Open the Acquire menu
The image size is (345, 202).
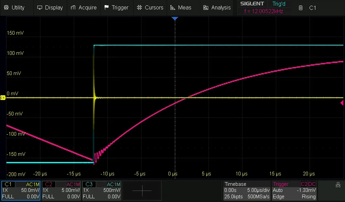84,7
